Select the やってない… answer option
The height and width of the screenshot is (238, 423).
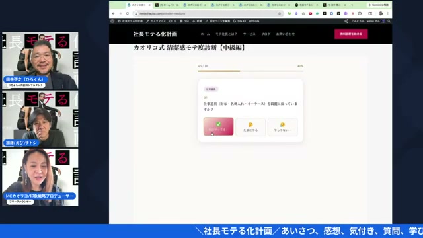click(x=282, y=126)
